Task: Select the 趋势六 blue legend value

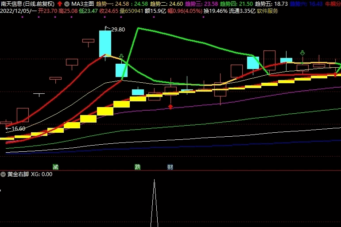Action: [x=306, y=4]
